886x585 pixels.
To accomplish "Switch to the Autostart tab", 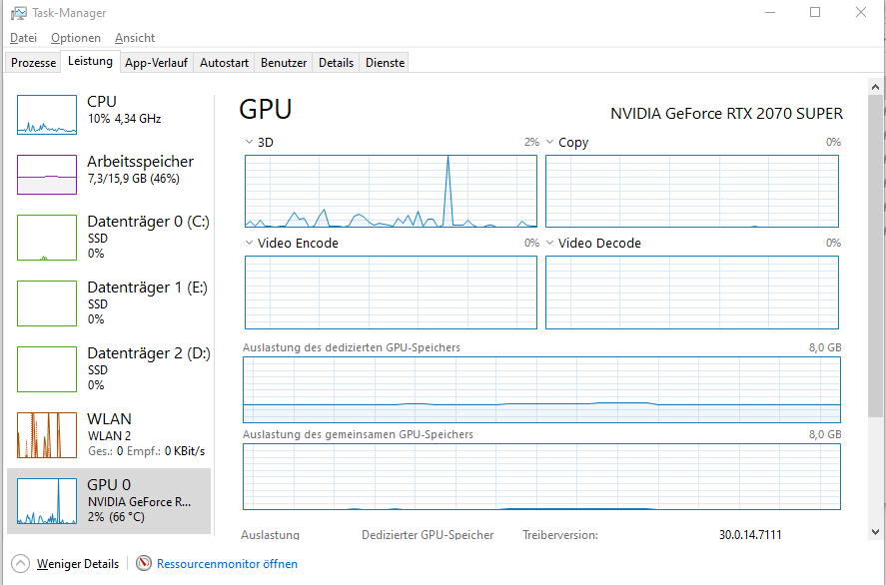I will point(224,62).
